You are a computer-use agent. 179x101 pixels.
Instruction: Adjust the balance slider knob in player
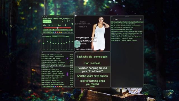coord(65,25)
